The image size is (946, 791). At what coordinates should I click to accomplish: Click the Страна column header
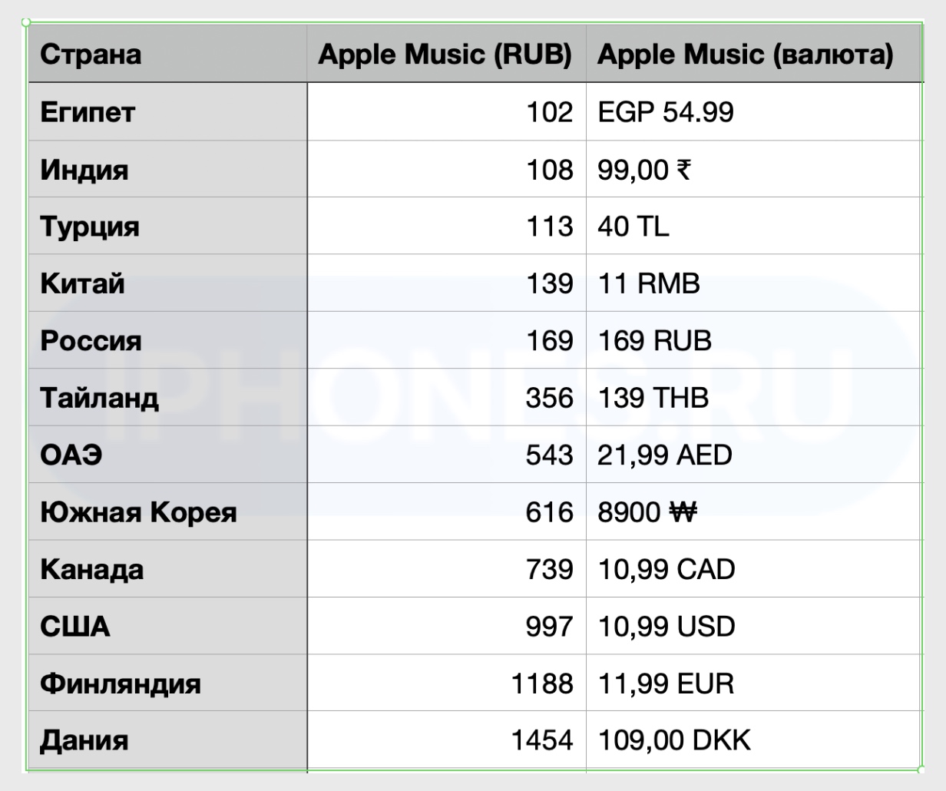tap(91, 55)
